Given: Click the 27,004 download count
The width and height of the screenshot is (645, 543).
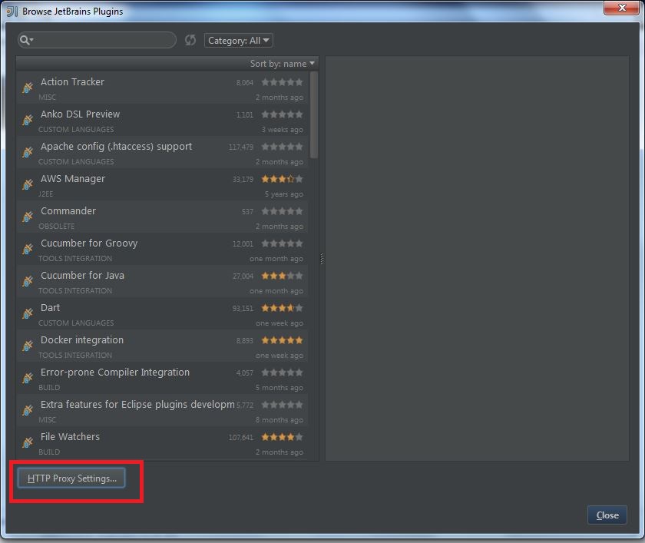Looking at the screenshot, I should click(243, 276).
